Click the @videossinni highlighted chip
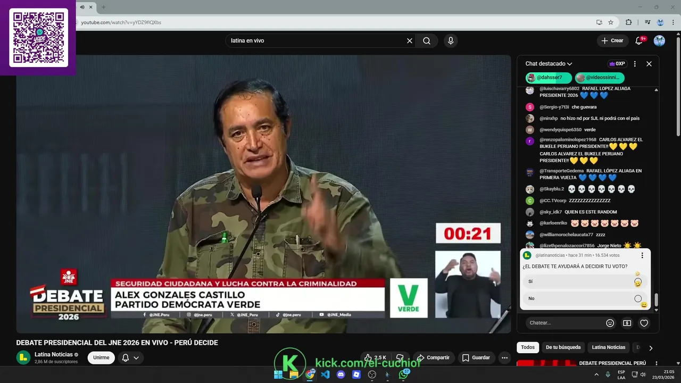 [600, 78]
